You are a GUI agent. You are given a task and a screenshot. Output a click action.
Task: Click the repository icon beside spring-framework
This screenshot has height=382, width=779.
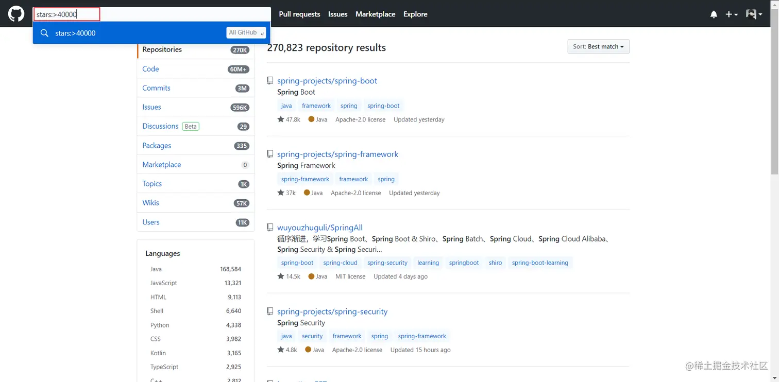click(270, 154)
